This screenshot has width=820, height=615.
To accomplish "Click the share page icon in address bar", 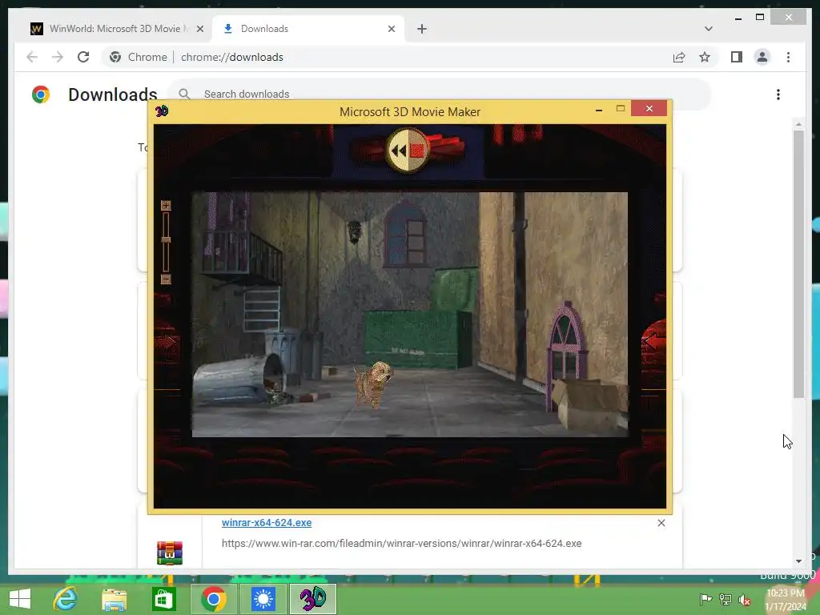I will coord(679,57).
